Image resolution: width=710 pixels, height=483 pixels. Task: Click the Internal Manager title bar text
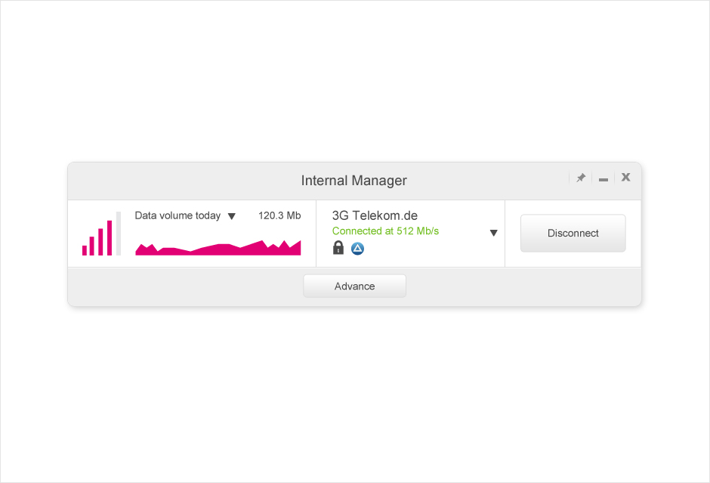[x=354, y=181]
